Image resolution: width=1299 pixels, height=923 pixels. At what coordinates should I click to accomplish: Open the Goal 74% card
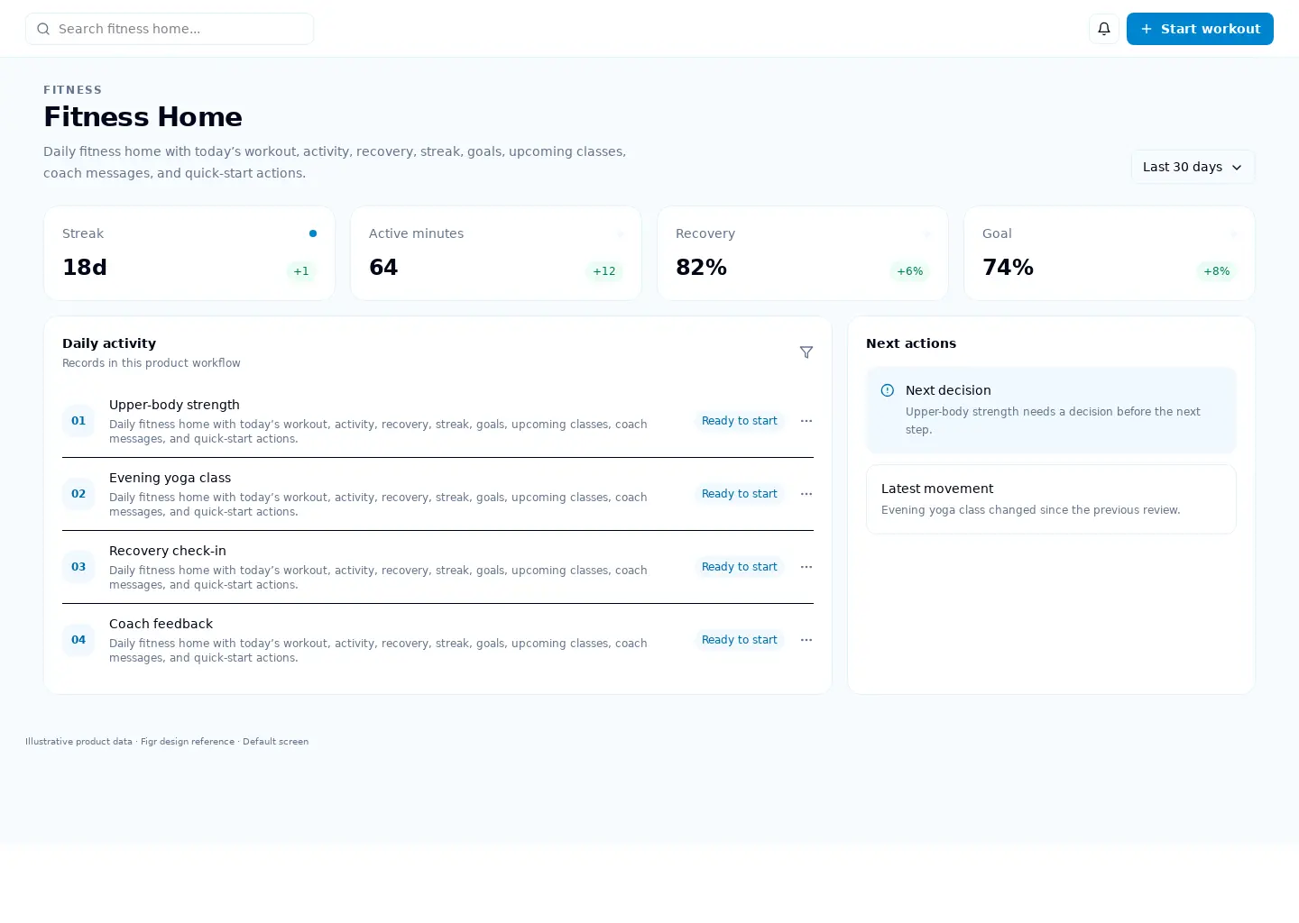pos(1110,253)
